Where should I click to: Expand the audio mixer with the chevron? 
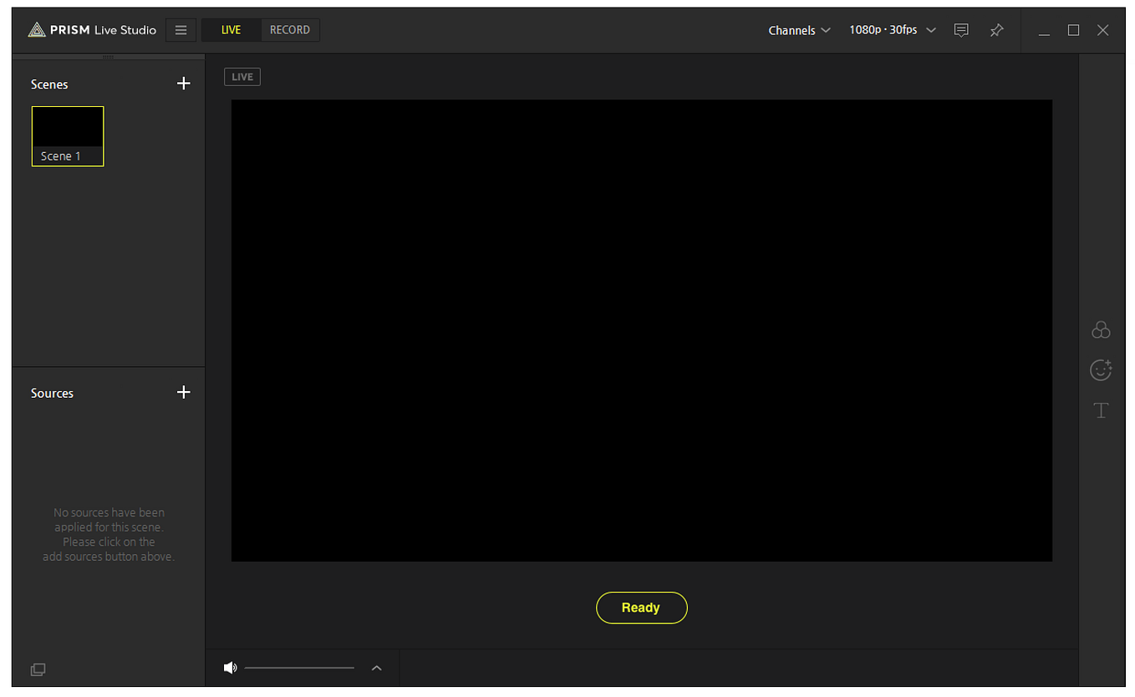coord(376,668)
